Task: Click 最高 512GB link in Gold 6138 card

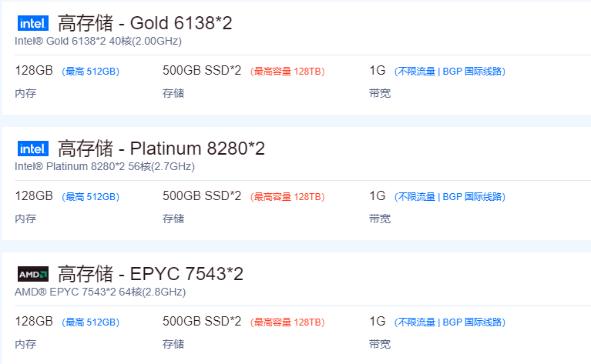Action: 91,72
